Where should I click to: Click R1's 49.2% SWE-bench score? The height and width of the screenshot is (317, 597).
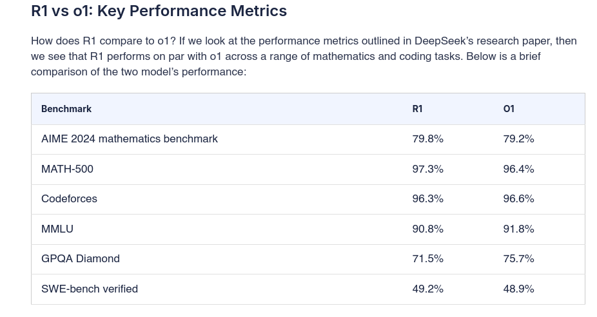click(x=428, y=289)
